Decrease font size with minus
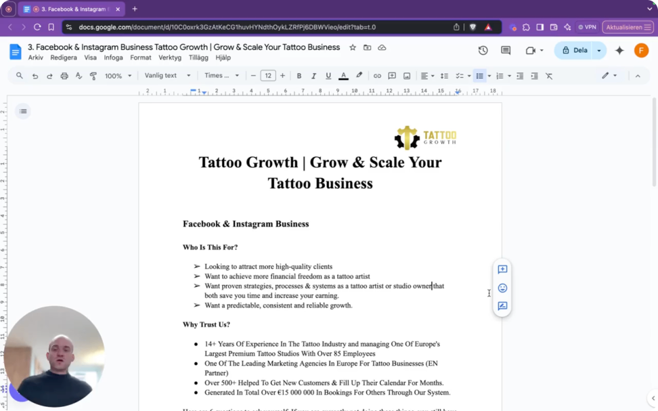658x411 pixels. tap(253, 76)
